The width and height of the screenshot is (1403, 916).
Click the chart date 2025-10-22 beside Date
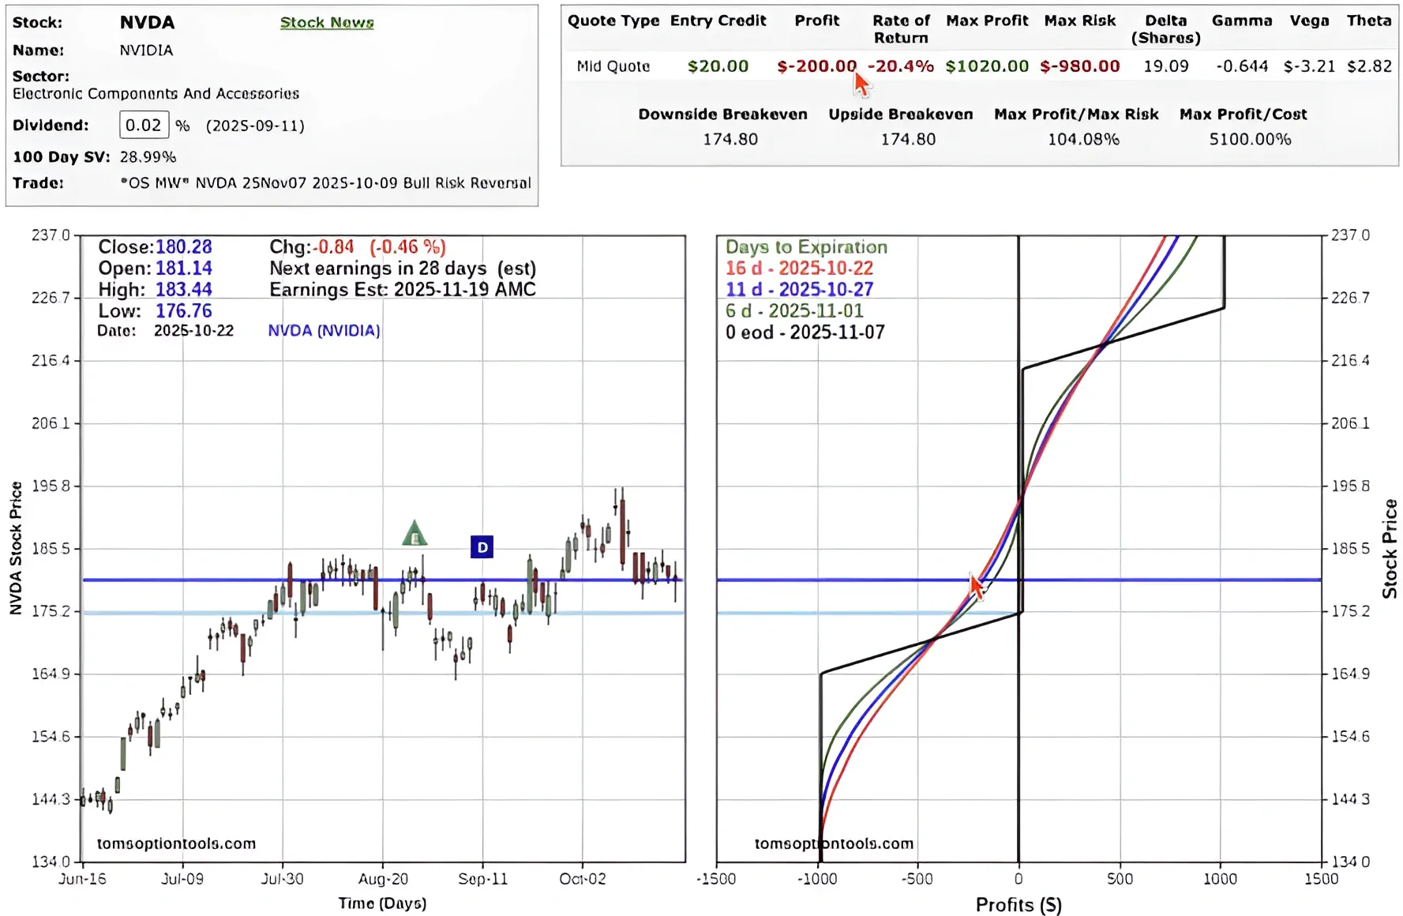[194, 331]
